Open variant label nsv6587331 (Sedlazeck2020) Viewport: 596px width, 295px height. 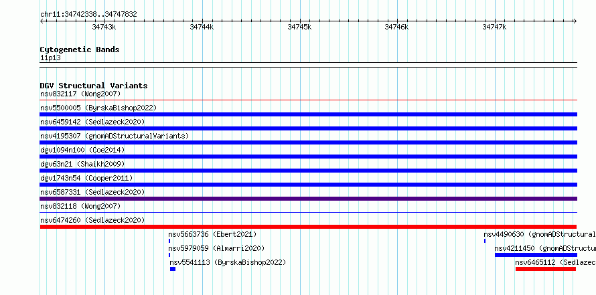pyautogui.click(x=92, y=192)
